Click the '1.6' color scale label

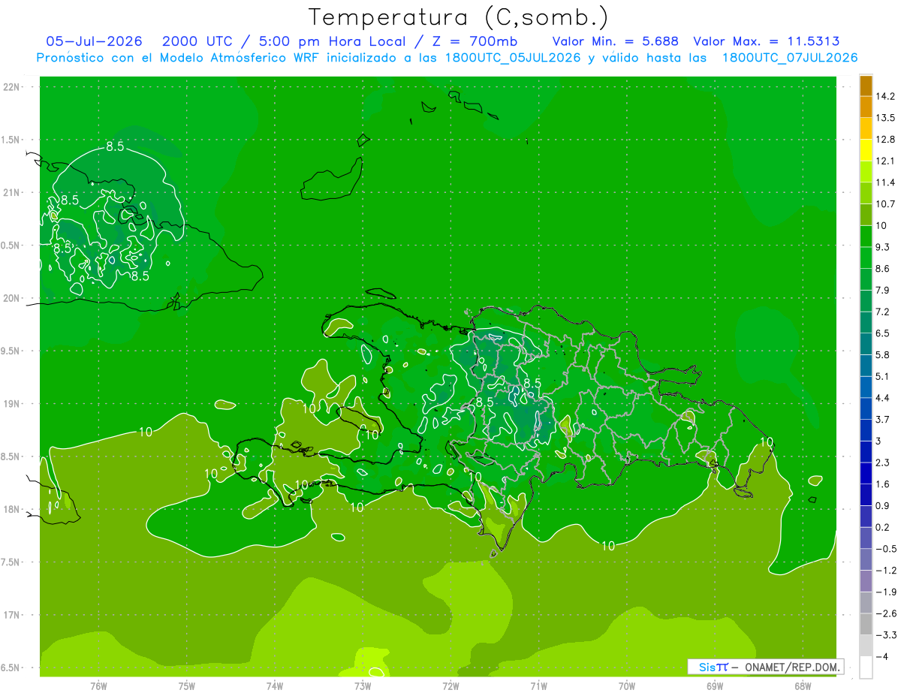[882, 484]
